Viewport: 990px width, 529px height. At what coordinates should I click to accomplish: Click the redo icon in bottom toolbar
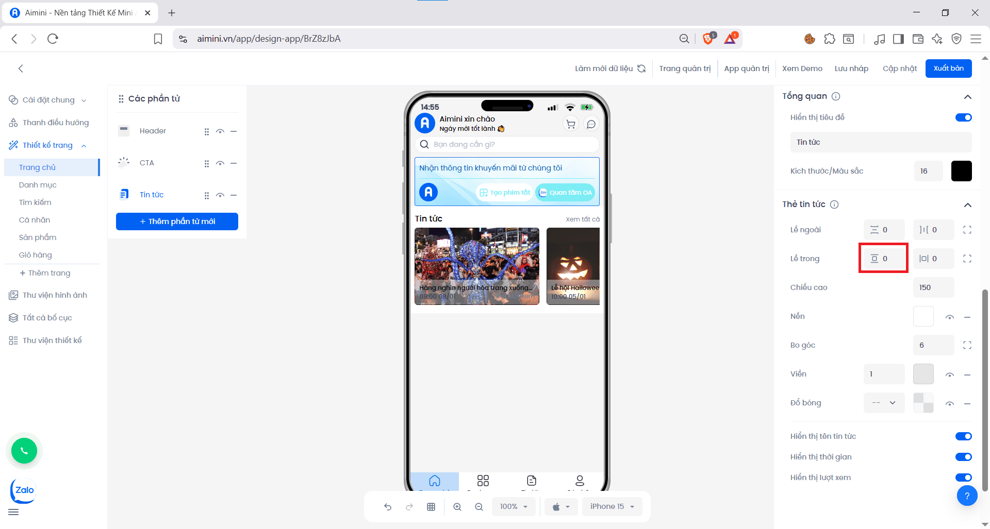click(409, 506)
